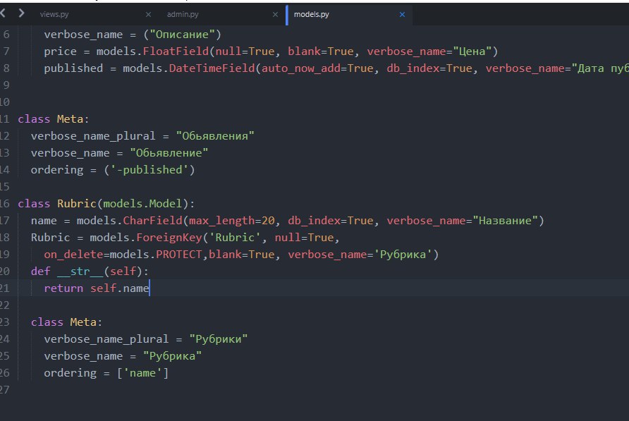The image size is (629, 421).
Task: Click the 'Rubric' string in ForeignKey
Action: 235,238
